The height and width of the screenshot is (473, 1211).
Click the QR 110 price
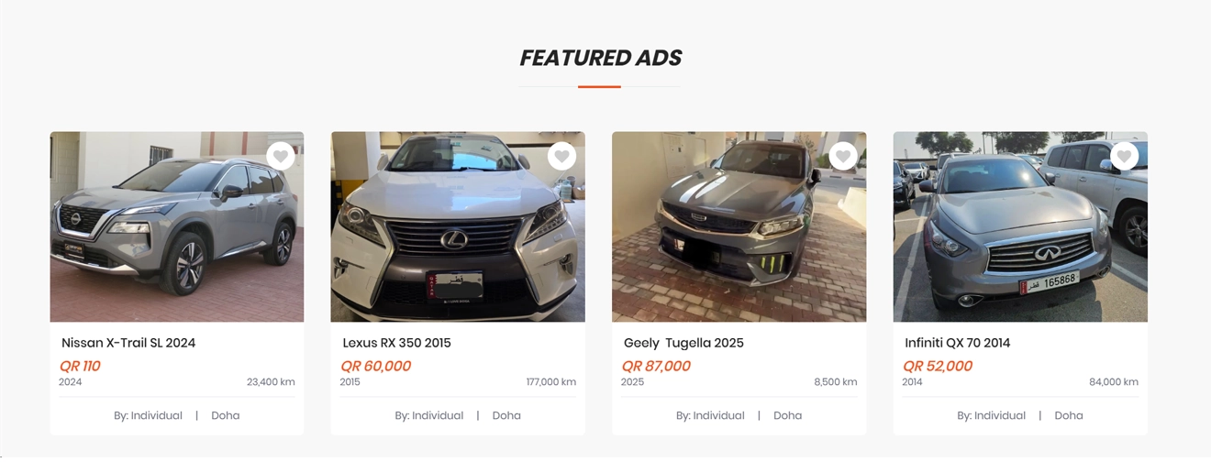click(x=80, y=366)
